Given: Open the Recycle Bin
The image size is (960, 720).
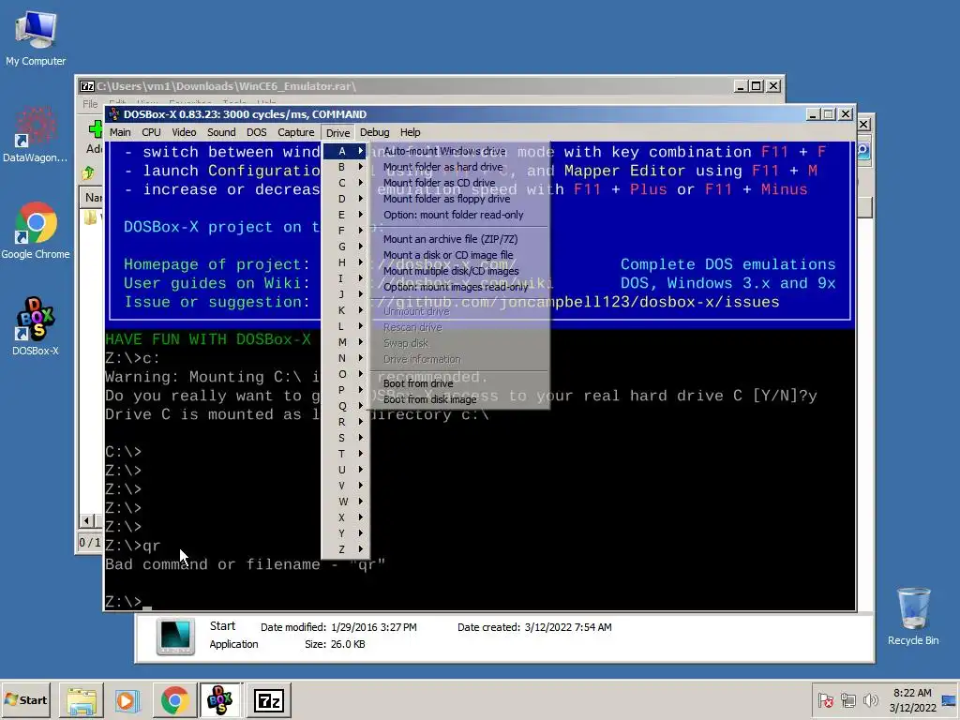Looking at the screenshot, I should pyautogui.click(x=913, y=616).
